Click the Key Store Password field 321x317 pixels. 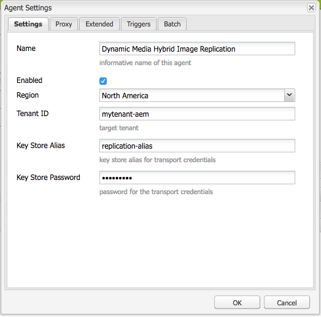coord(197,178)
